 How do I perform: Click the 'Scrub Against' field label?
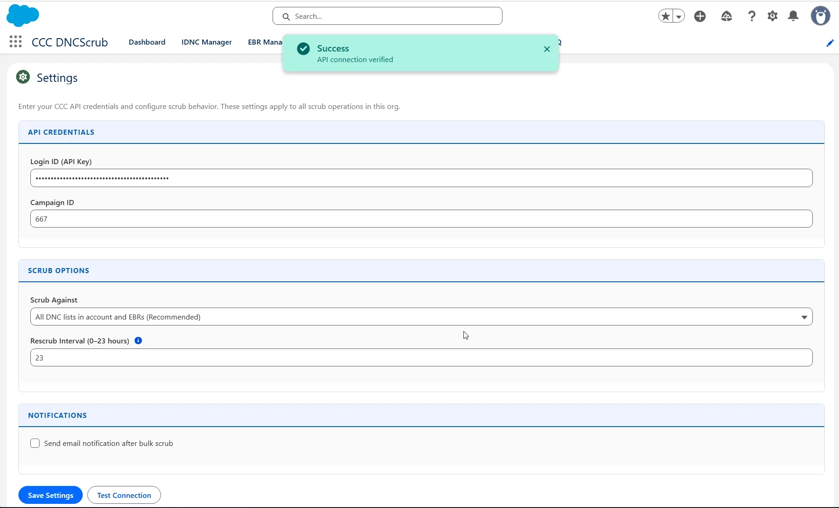point(54,300)
